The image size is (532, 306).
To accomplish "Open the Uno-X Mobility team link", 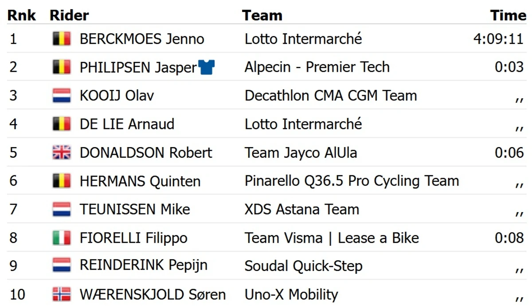I will [x=291, y=294].
